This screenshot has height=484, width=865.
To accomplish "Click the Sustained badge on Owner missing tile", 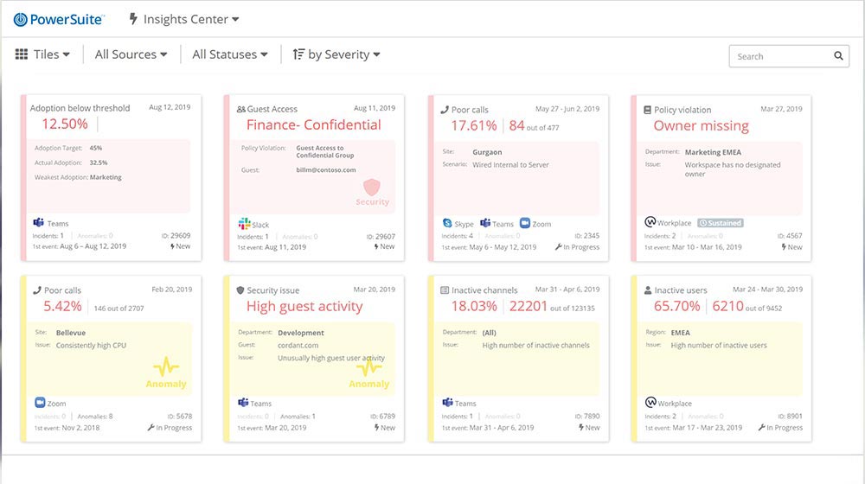I will pos(720,223).
